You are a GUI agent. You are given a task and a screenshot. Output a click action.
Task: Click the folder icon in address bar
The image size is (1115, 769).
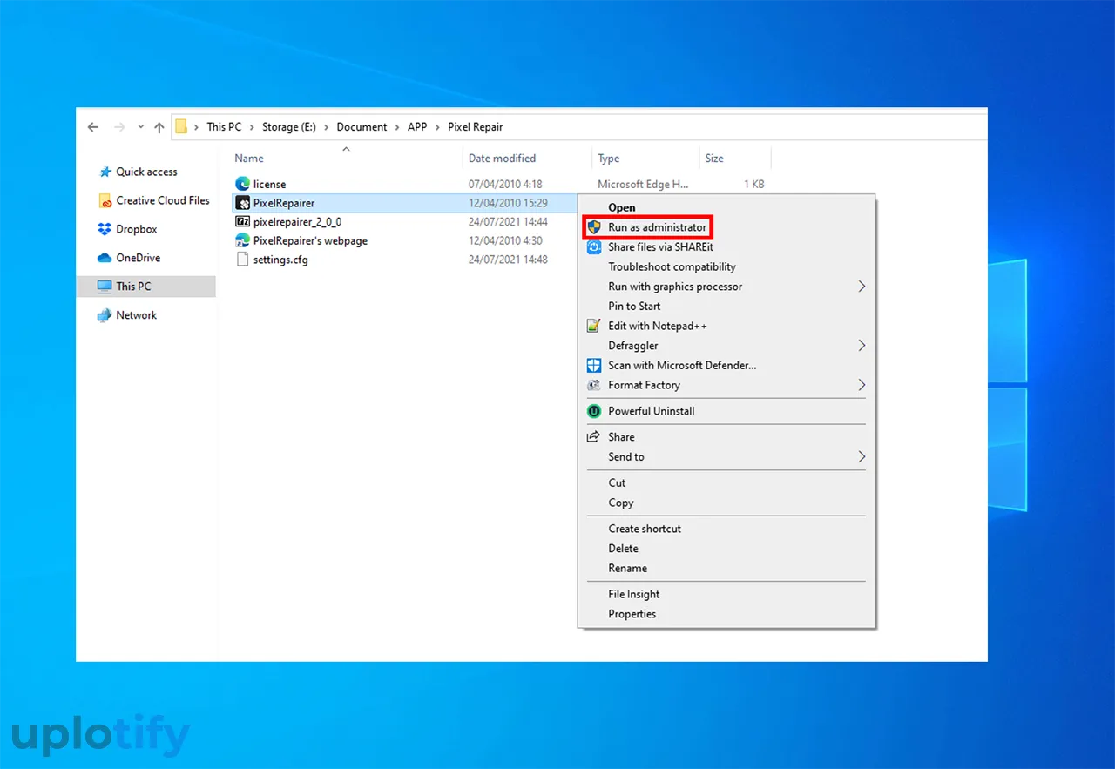pos(181,126)
